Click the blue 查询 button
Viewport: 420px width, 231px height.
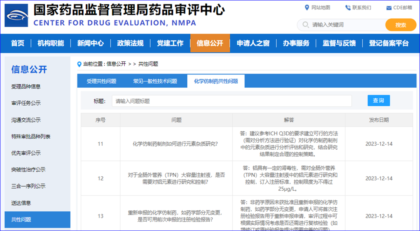tap(379, 100)
